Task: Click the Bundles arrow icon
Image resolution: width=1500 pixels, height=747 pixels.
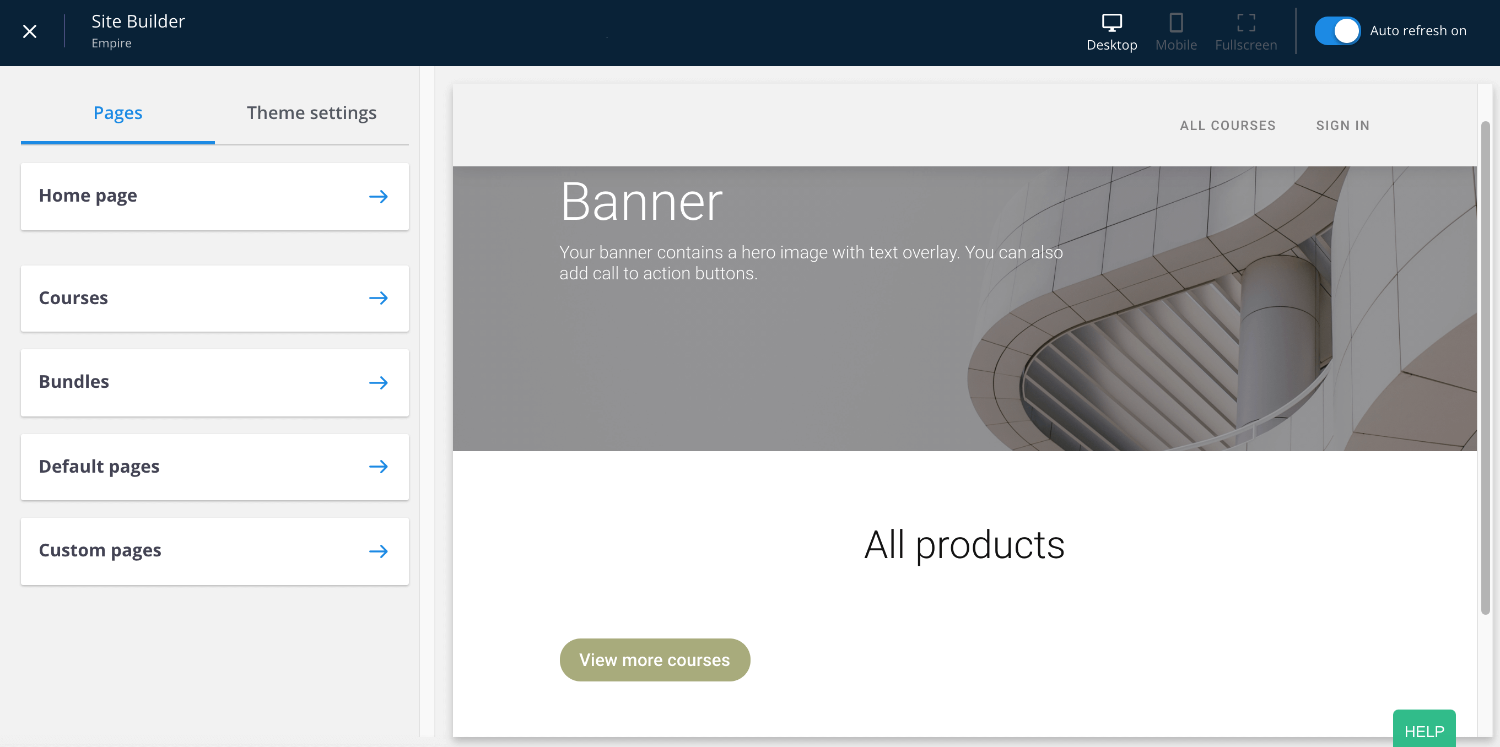Action: point(379,382)
